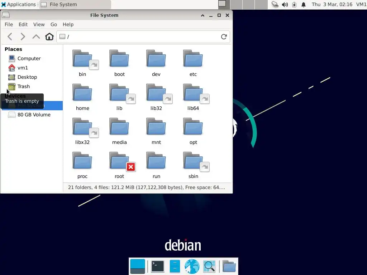Launch the web browser from dock
The height and width of the screenshot is (275, 367).
(192, 266)
